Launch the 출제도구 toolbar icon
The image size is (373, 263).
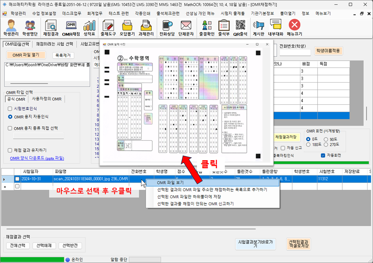108,28
